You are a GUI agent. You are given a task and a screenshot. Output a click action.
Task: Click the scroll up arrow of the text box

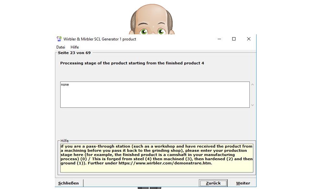click(253, 85)
